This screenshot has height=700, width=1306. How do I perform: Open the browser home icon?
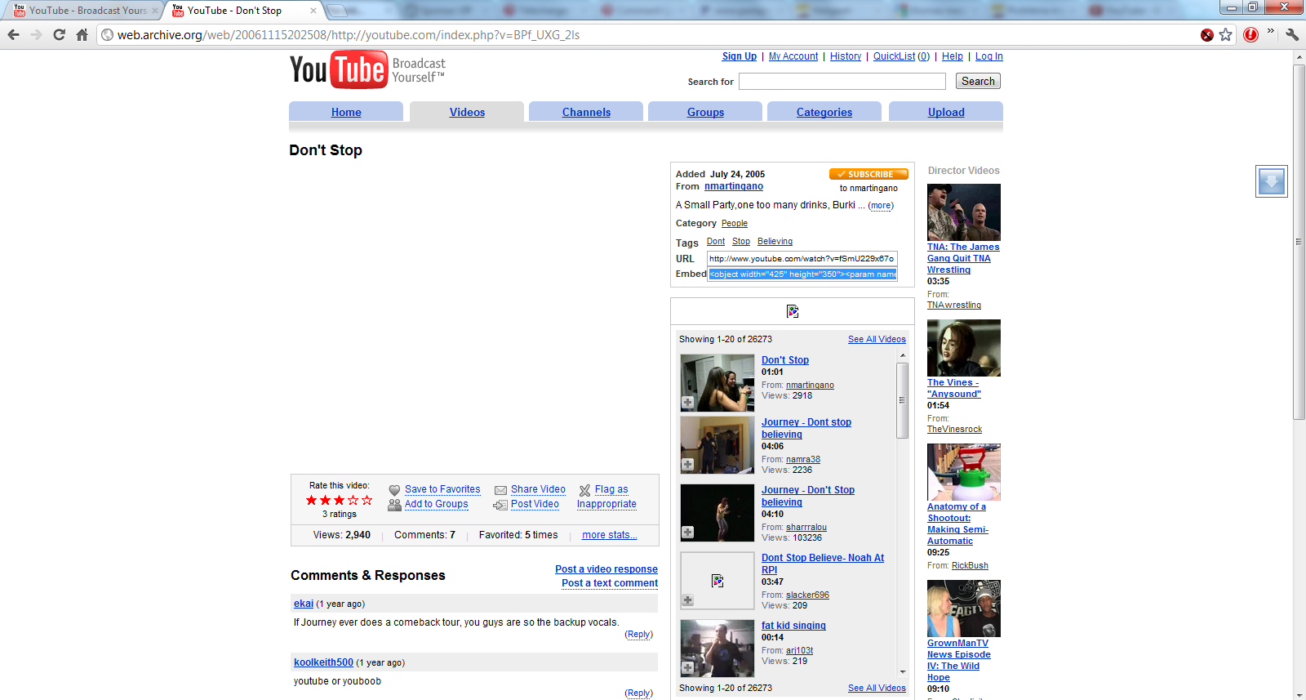(82, 34)
